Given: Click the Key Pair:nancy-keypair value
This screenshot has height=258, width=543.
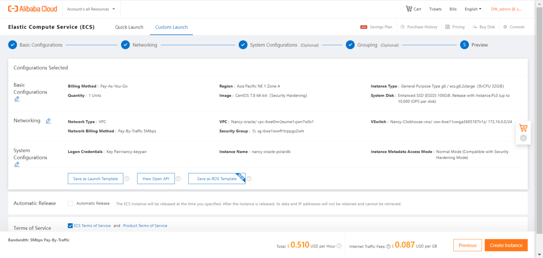Looking at the screenshot, I should [126, 152].
